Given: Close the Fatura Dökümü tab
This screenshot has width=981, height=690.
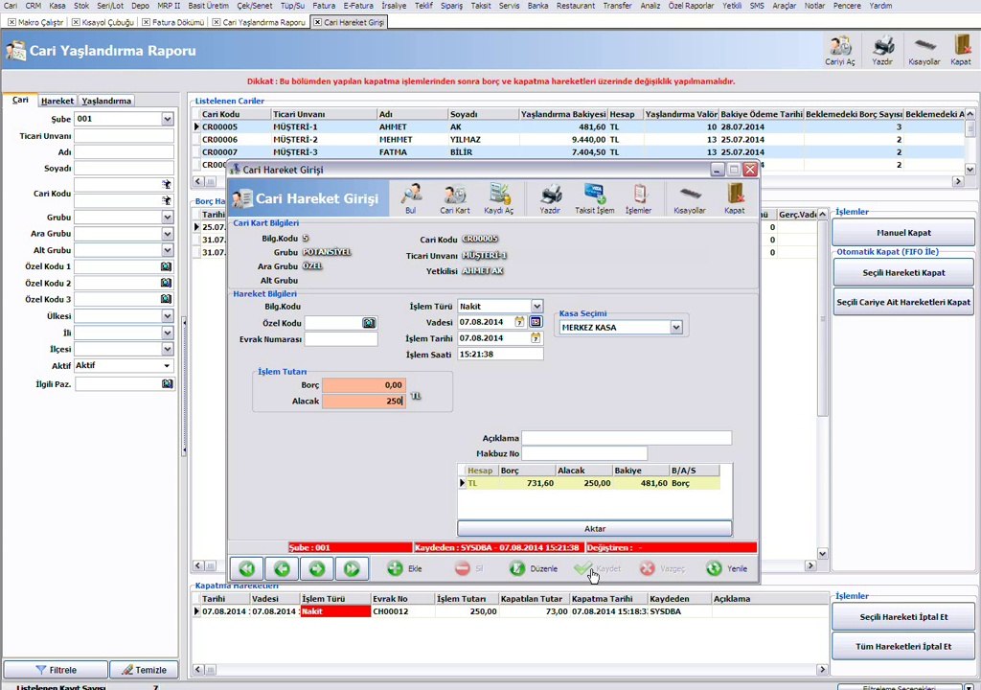Looking at the screenshot, I should (146, 22).
